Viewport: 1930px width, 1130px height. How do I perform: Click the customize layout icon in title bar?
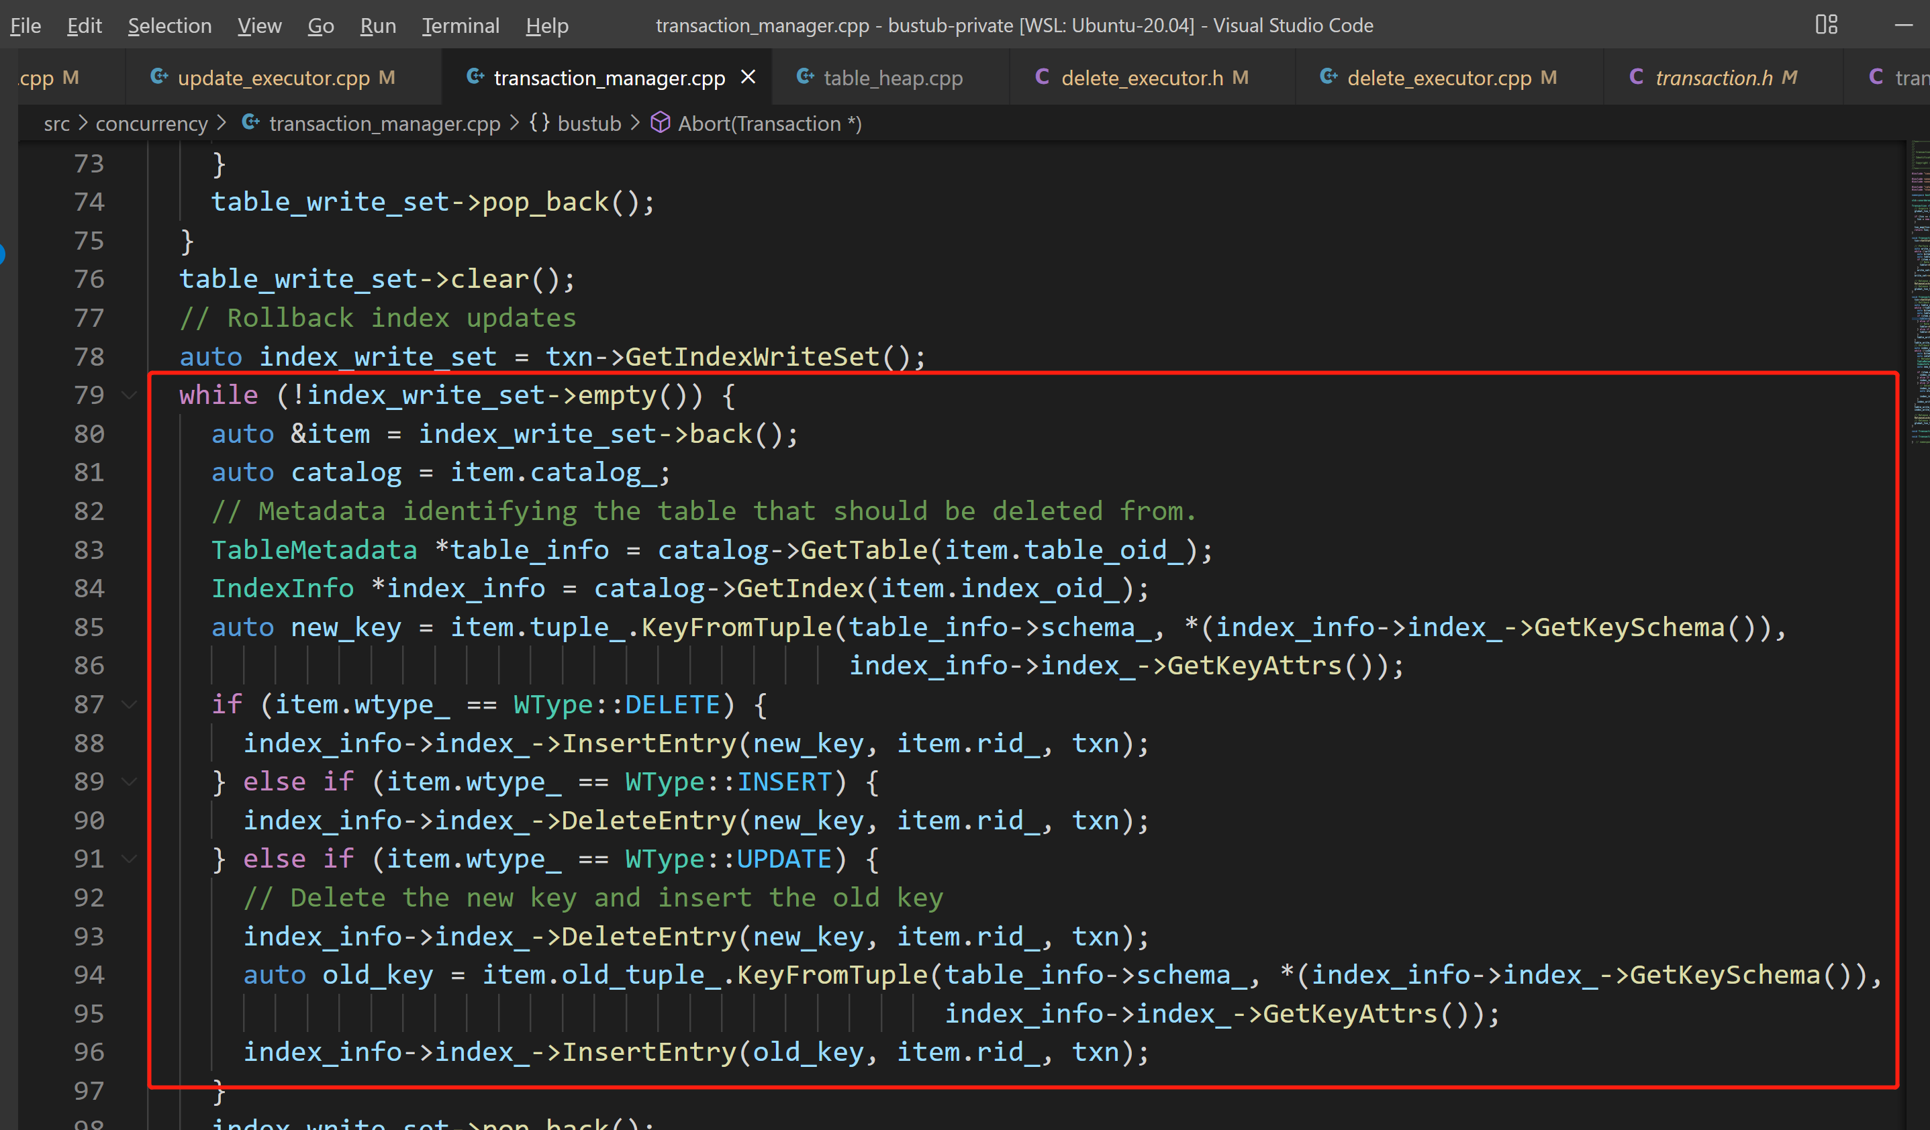1826,25
